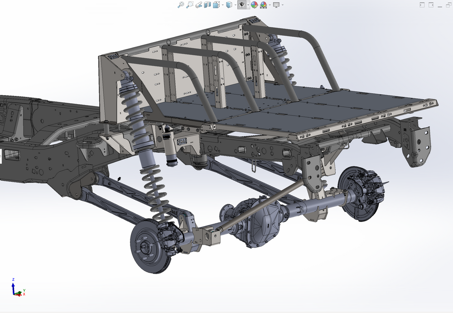The width and height of the screenshot is (453, 313).
Task: Click the Display Style icon
Action: click(229, 5)
